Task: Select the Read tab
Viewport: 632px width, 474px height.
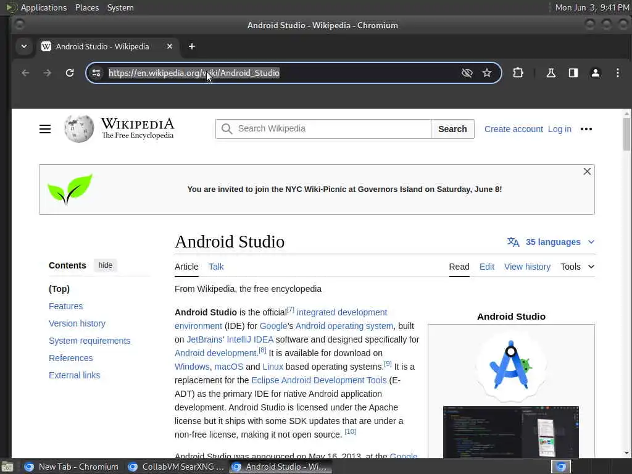Action: point(459,267)
